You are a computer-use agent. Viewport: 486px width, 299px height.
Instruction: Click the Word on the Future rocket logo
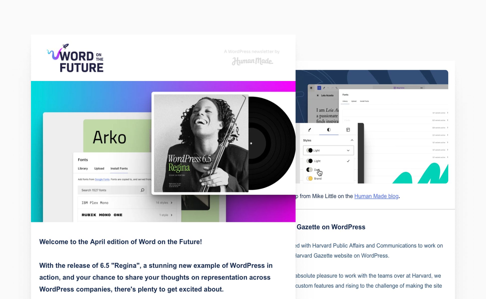[75, 58]
